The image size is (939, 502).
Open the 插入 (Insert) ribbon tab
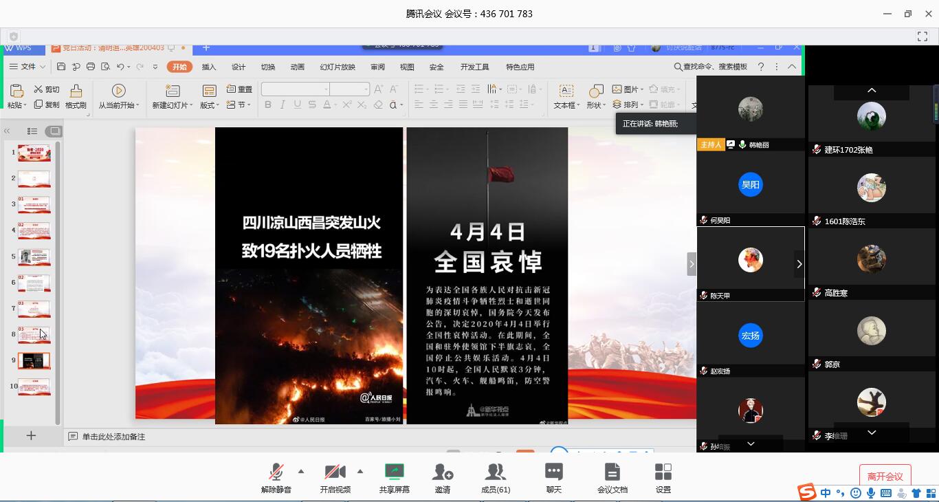(x=209, y=67)
